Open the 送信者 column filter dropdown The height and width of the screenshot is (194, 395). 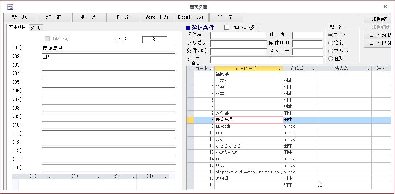coord(314,69)
